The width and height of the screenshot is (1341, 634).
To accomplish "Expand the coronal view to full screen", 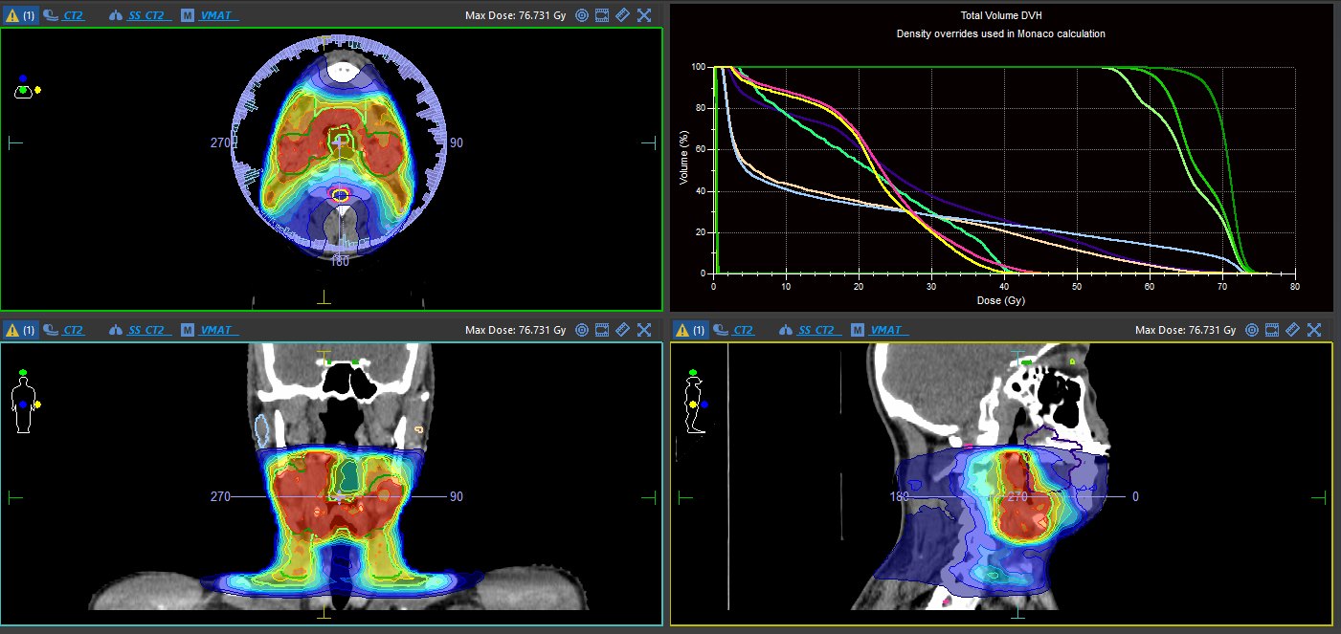I will (x=644, y=330).
